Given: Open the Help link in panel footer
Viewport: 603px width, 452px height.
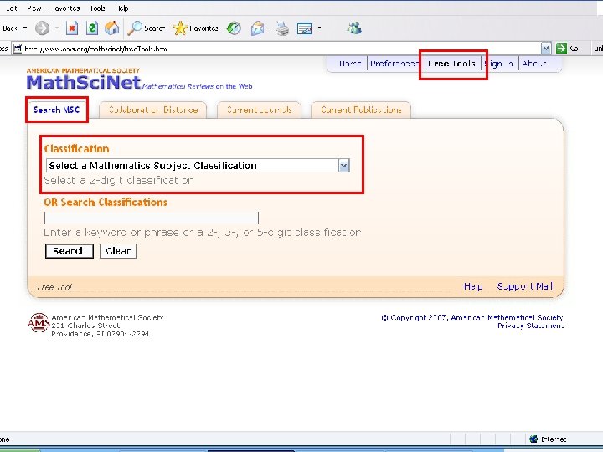Looking at the screenshot, I should click(473, 286).
